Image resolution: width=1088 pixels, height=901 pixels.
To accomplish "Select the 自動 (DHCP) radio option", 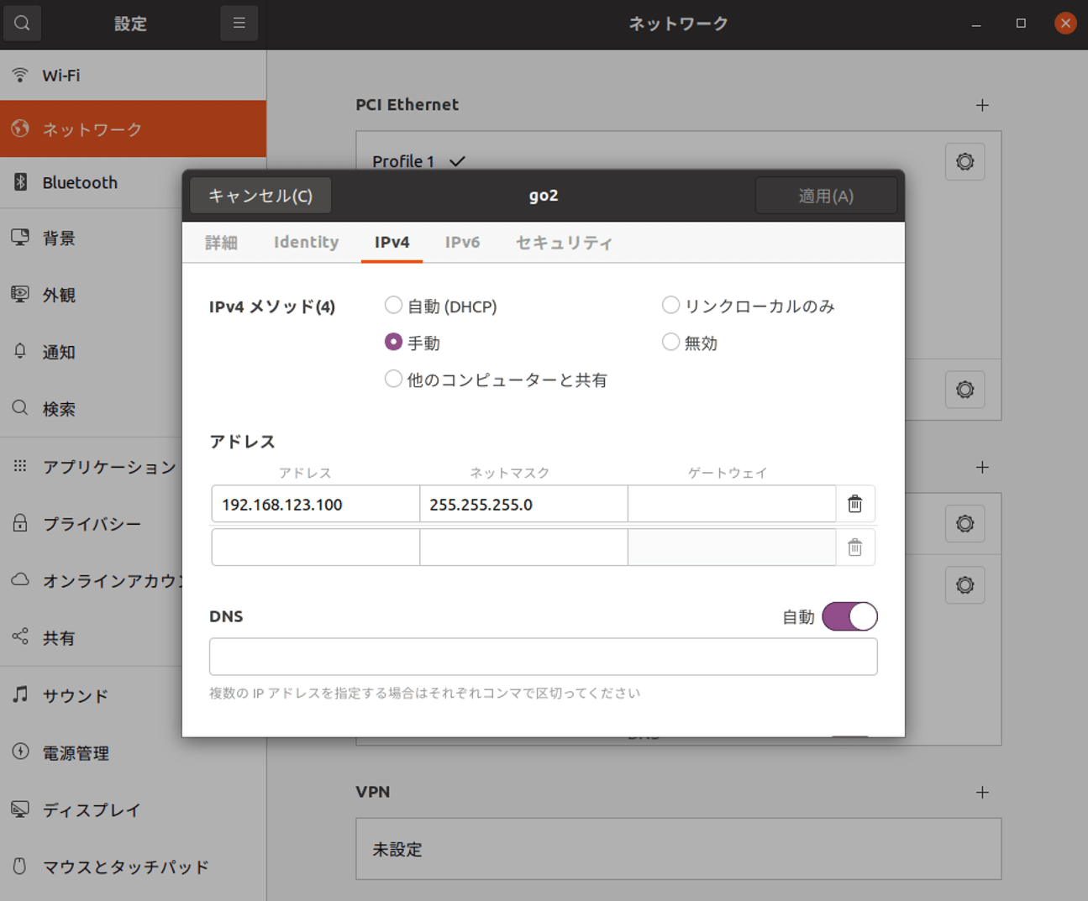I will coord(393,306).
